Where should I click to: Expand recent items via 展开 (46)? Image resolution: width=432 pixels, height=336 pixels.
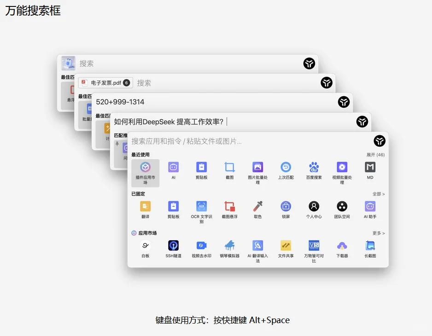coord(375,155)
